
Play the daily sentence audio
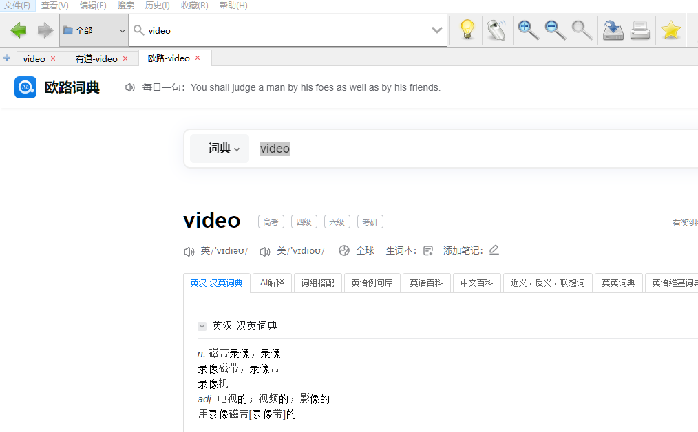tap(129, 87)
